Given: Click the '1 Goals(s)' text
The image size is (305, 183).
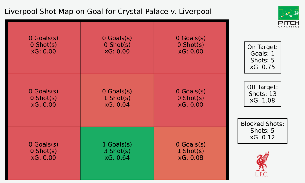Looking at the screenshot, I should click(x=117, y=144).
